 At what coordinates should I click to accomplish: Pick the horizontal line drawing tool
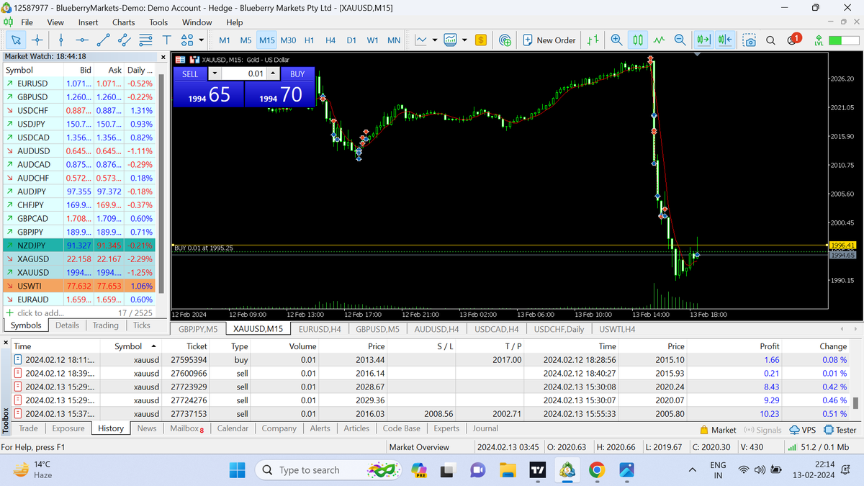83,40
